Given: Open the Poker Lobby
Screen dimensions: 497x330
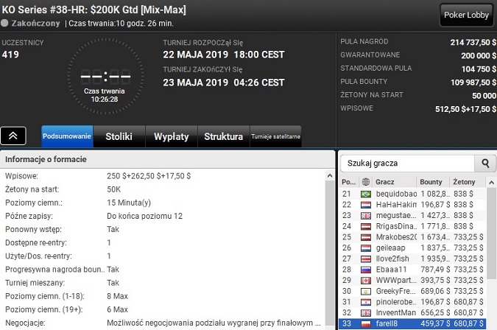Looking at the screenshot, I should (466, 15).
